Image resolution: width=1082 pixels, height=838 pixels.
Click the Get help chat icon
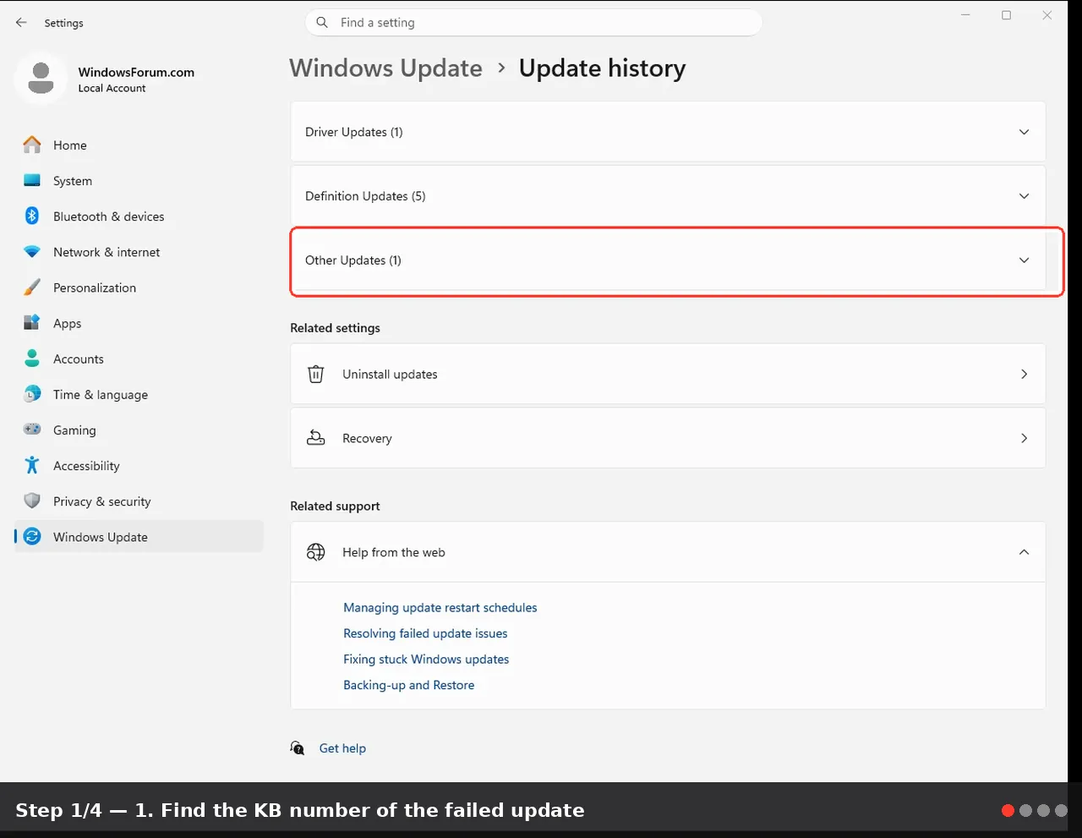298,748
